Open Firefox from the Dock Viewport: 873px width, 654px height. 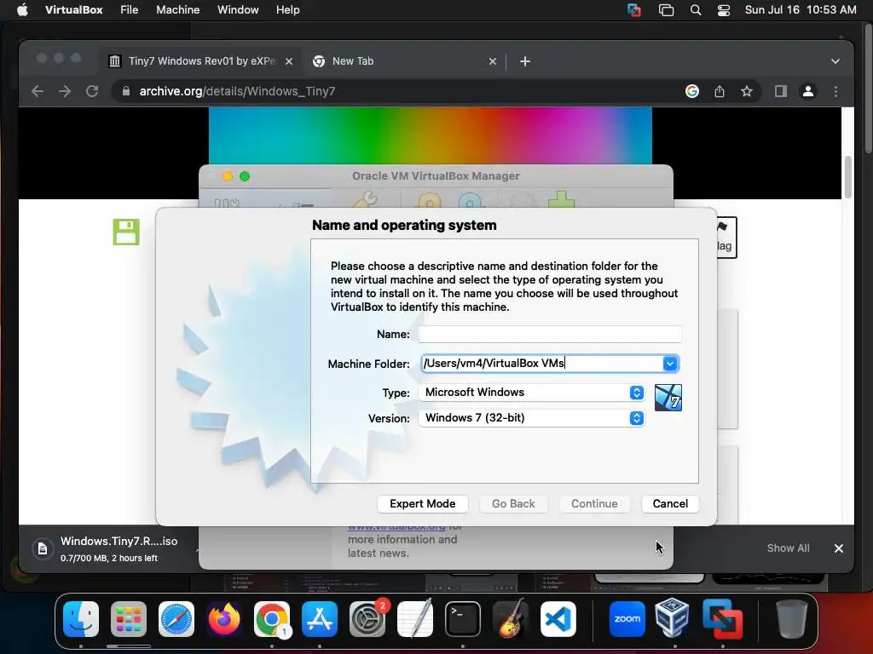tap(224, 619)
